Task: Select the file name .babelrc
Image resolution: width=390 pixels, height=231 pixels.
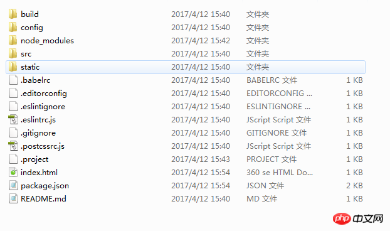Action: pyautogui.click(x=35, y=80)
